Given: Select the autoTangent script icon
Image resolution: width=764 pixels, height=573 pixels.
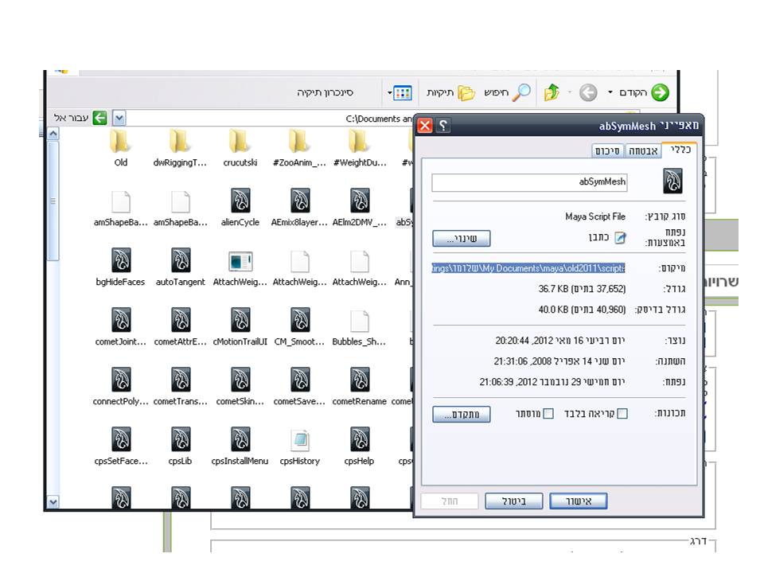Looking at the screenshot, I should point(181,259).
